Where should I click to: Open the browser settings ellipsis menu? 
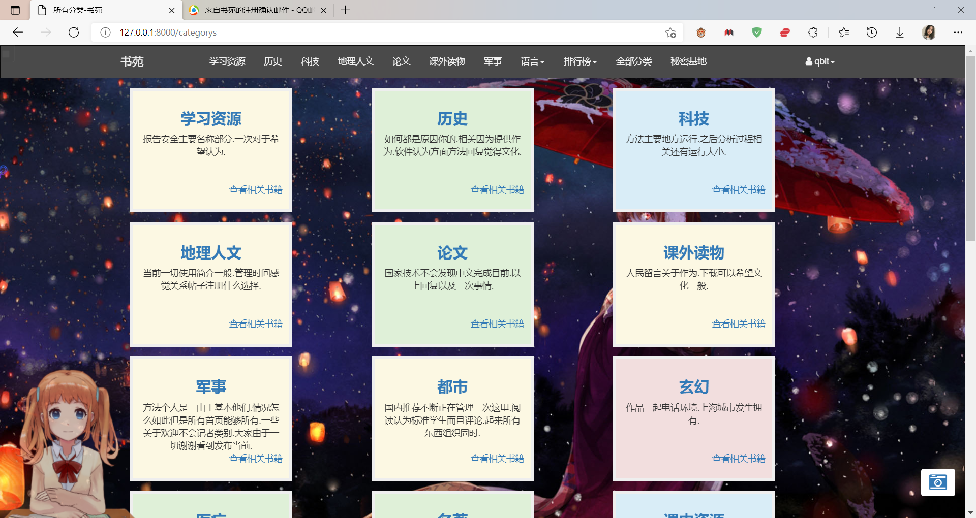(x=958, y=33)
